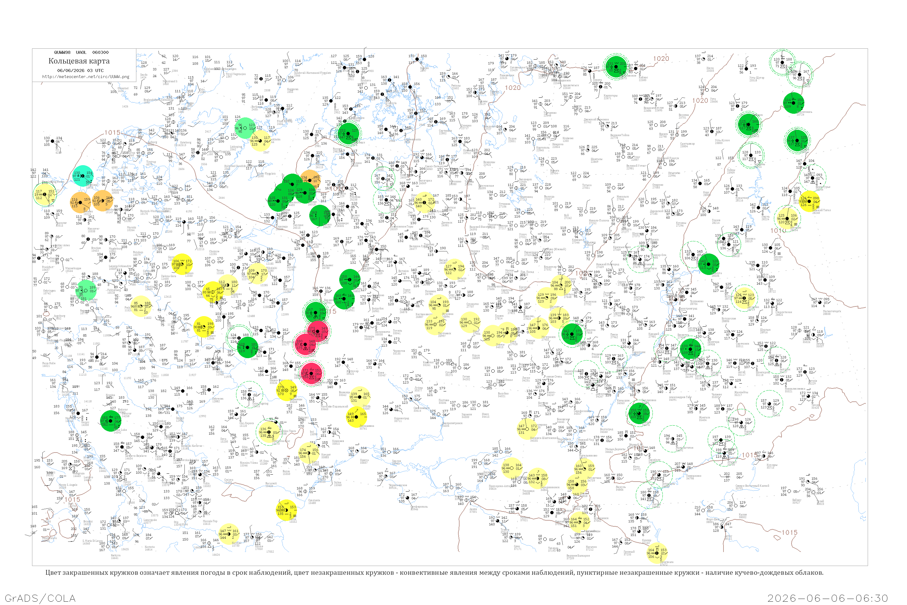Click the station label "Гомель 33041"
Screen dimensions: 907x605
pos(398,332)
